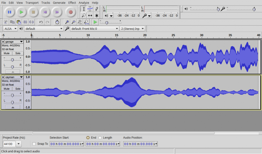Screen dimensions: 262x154
Task: Click the Skip to Start button
Action: pyautogui.click(x=45, y=12)
